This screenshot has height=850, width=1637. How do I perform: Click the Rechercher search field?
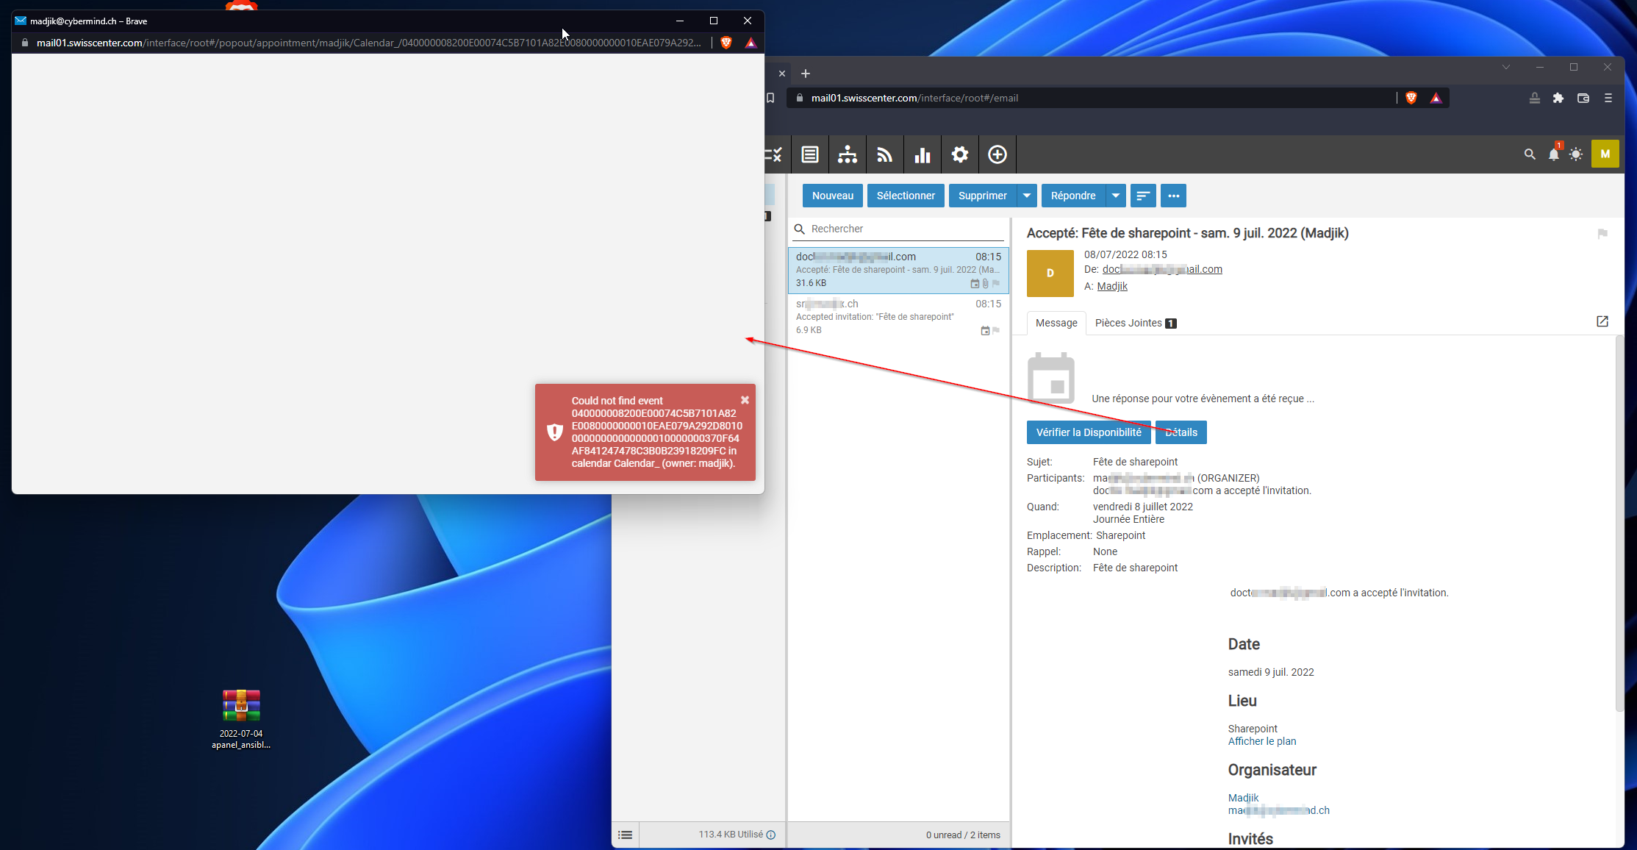tap(904, 229)
